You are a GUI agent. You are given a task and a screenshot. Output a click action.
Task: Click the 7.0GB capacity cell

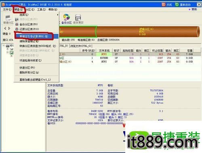[x=189, y=54]
